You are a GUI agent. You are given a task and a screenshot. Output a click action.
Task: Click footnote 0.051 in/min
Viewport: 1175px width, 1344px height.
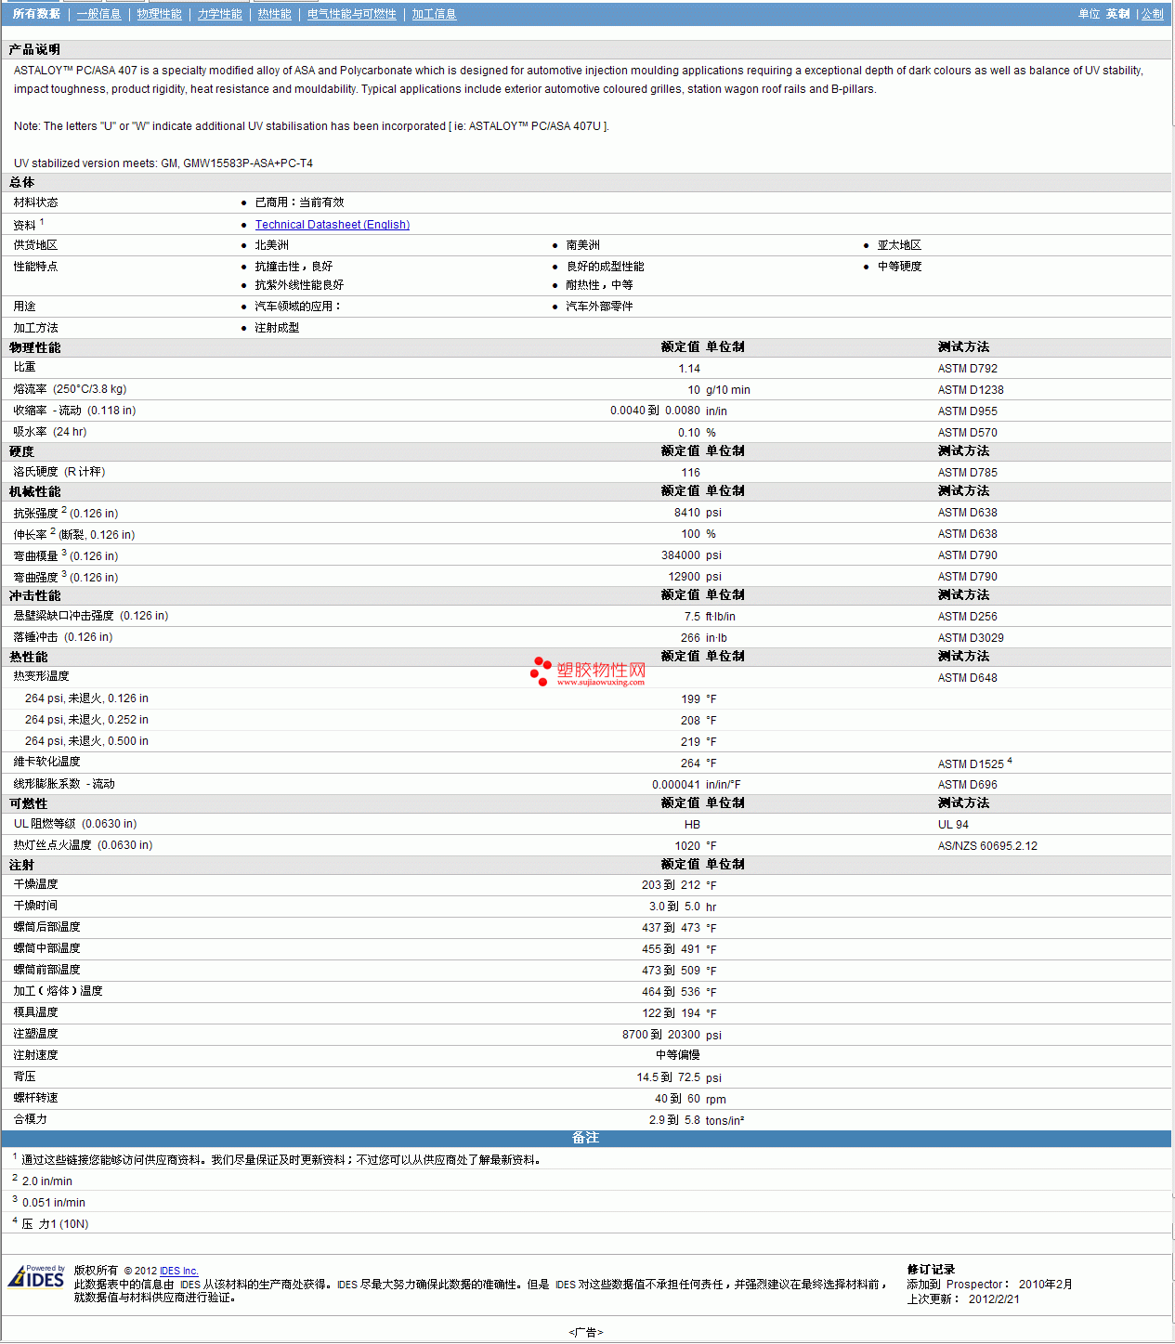click(54, 1203)
